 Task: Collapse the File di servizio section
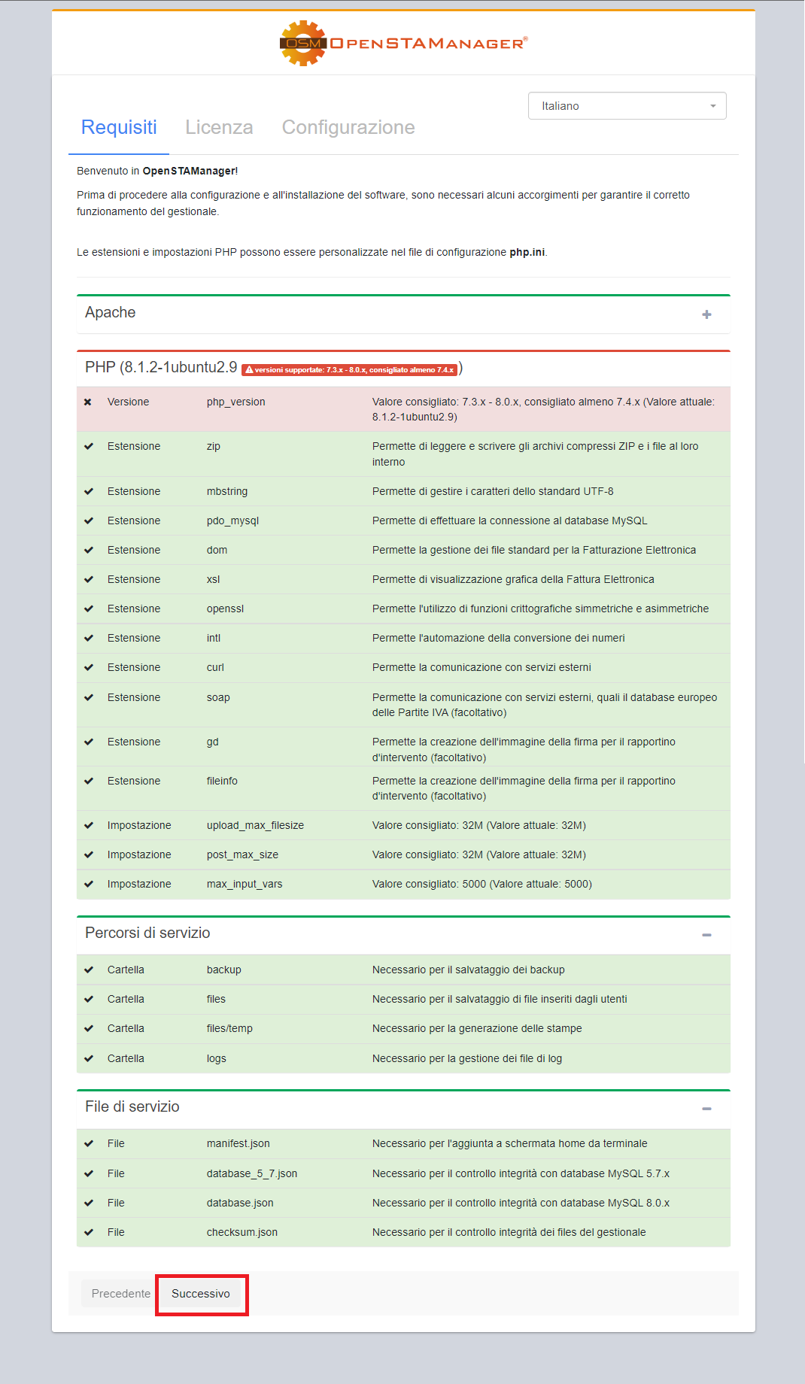coord(706,1109)
